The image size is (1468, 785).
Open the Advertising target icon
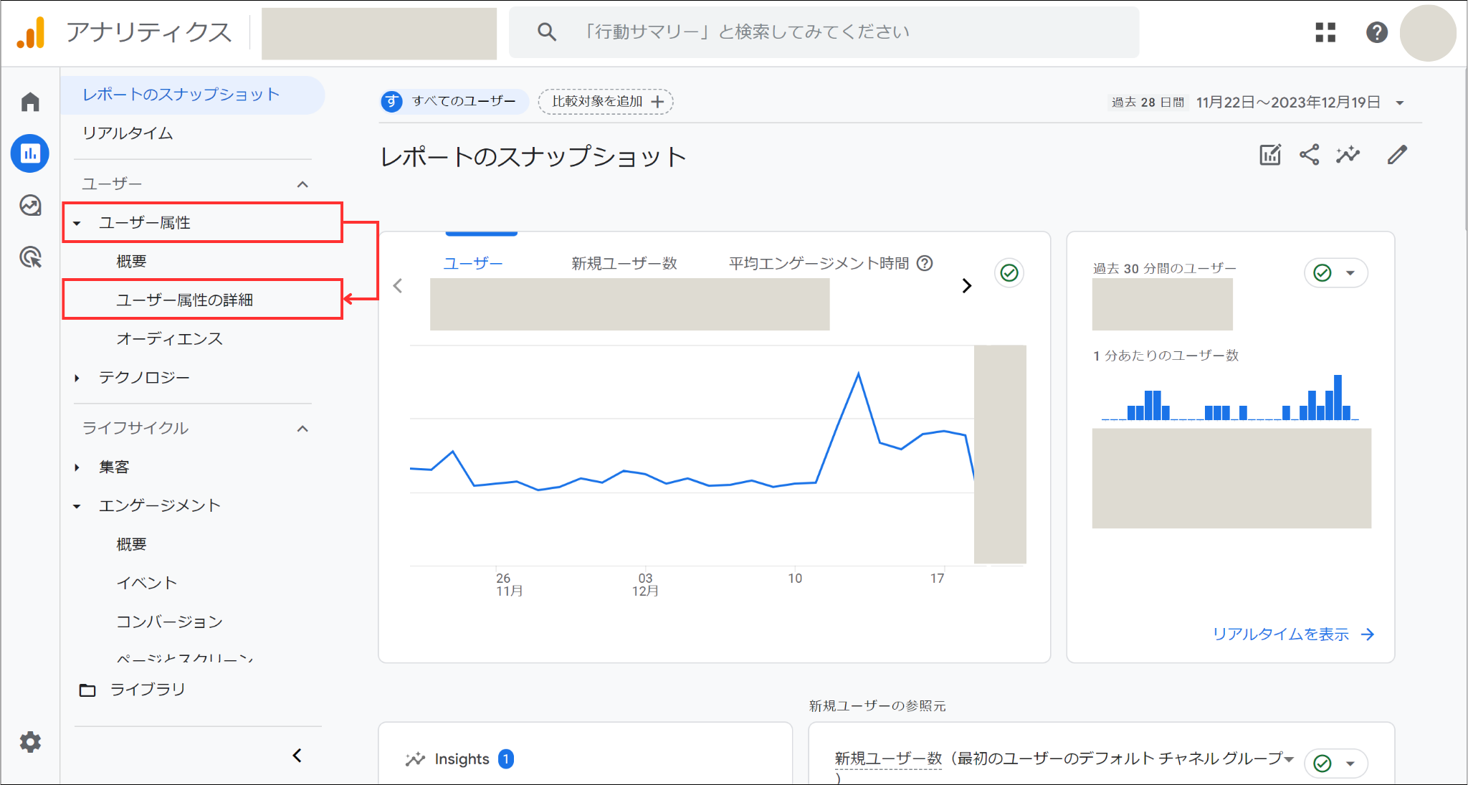click(30, 257)
